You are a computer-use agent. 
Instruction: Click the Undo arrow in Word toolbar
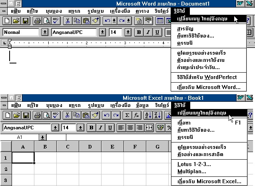[107, 21]
